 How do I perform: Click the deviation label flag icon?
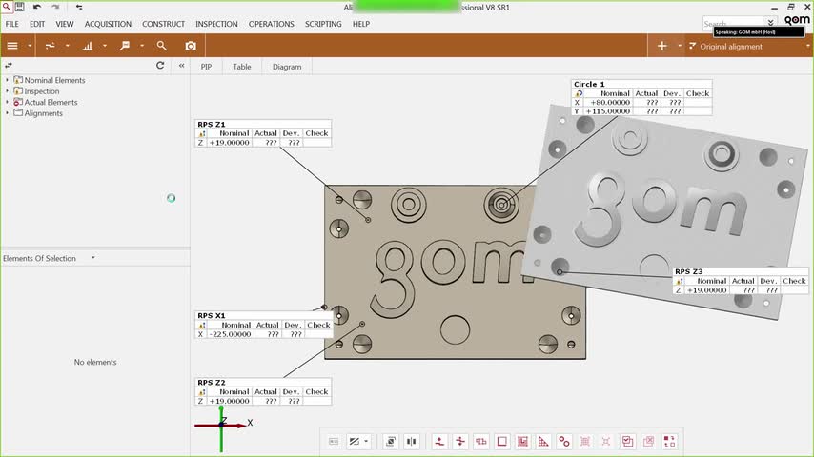click(125, 46)
